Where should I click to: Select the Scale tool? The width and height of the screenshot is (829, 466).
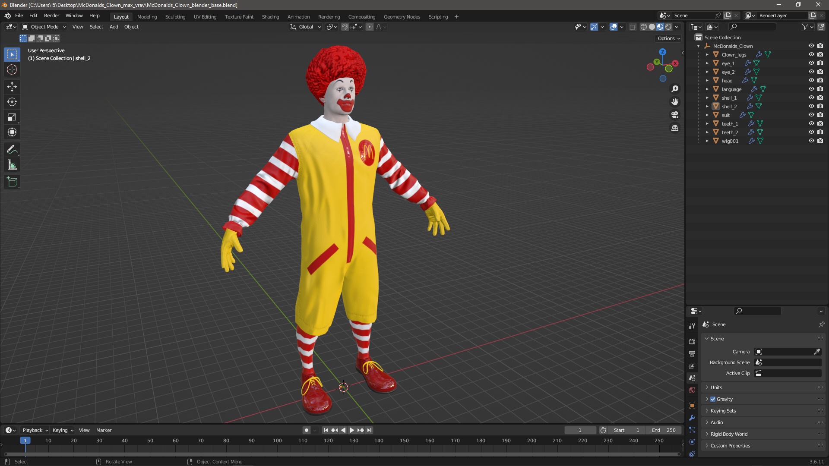click(x=12, y=117)
